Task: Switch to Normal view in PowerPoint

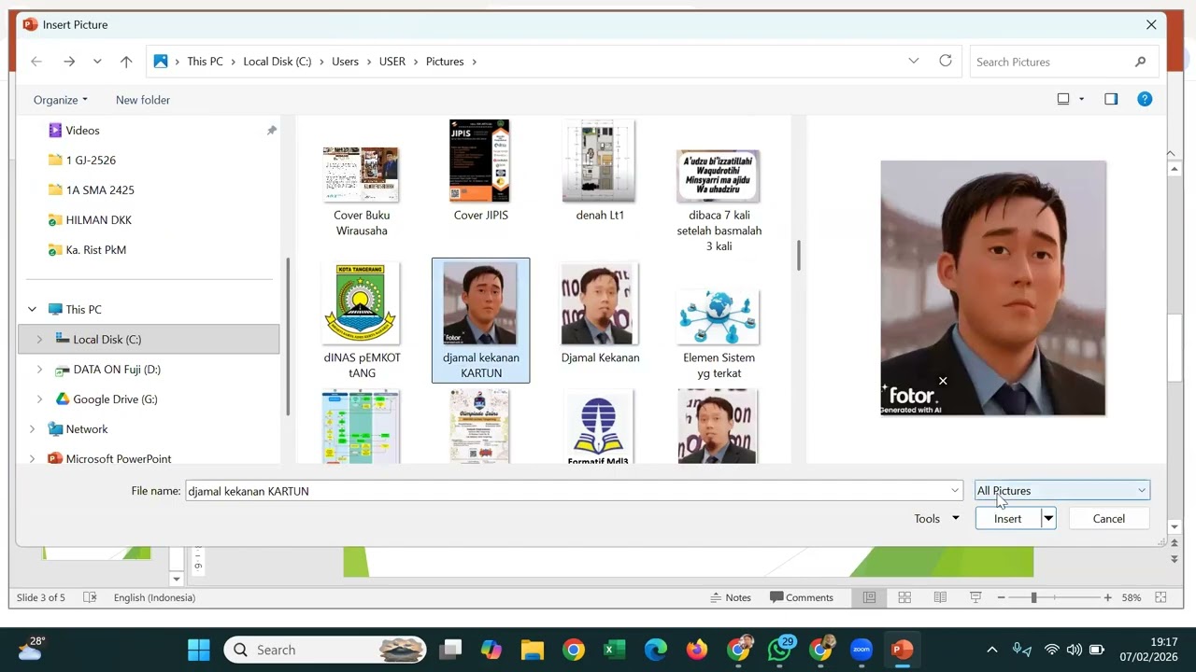Action: pos(869,597)
